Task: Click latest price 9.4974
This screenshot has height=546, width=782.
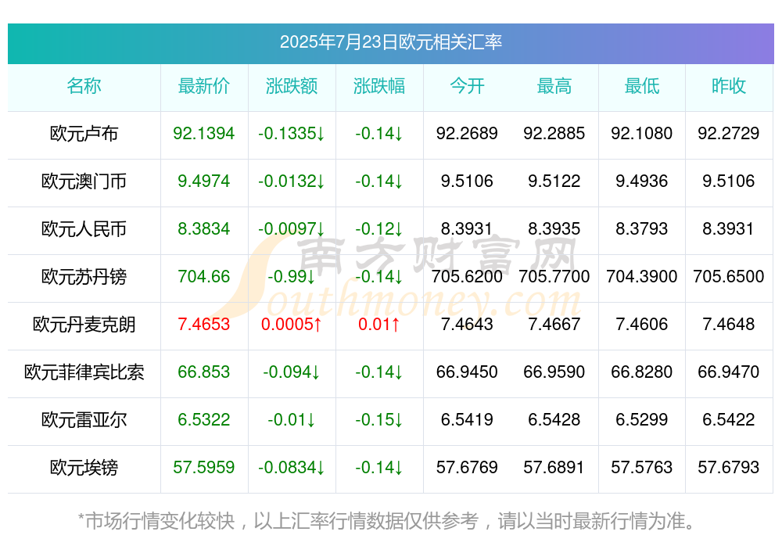Action: (203, 181)
